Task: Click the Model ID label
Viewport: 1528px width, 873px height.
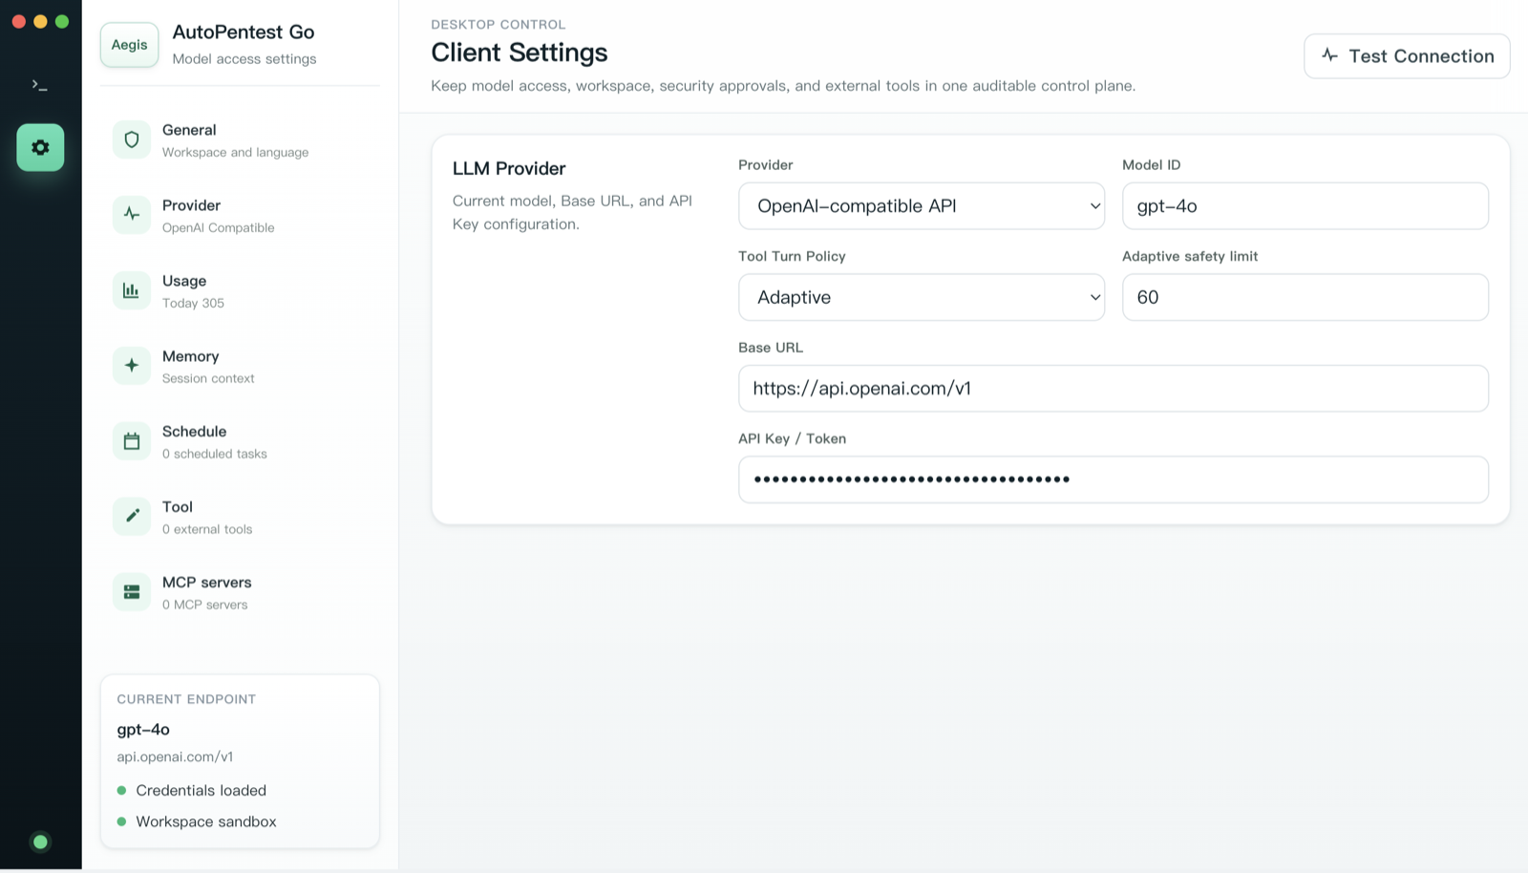Action: point(1151,164)
